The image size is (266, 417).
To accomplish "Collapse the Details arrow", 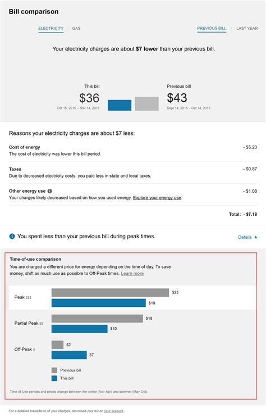I will click(x=256, y=237).
